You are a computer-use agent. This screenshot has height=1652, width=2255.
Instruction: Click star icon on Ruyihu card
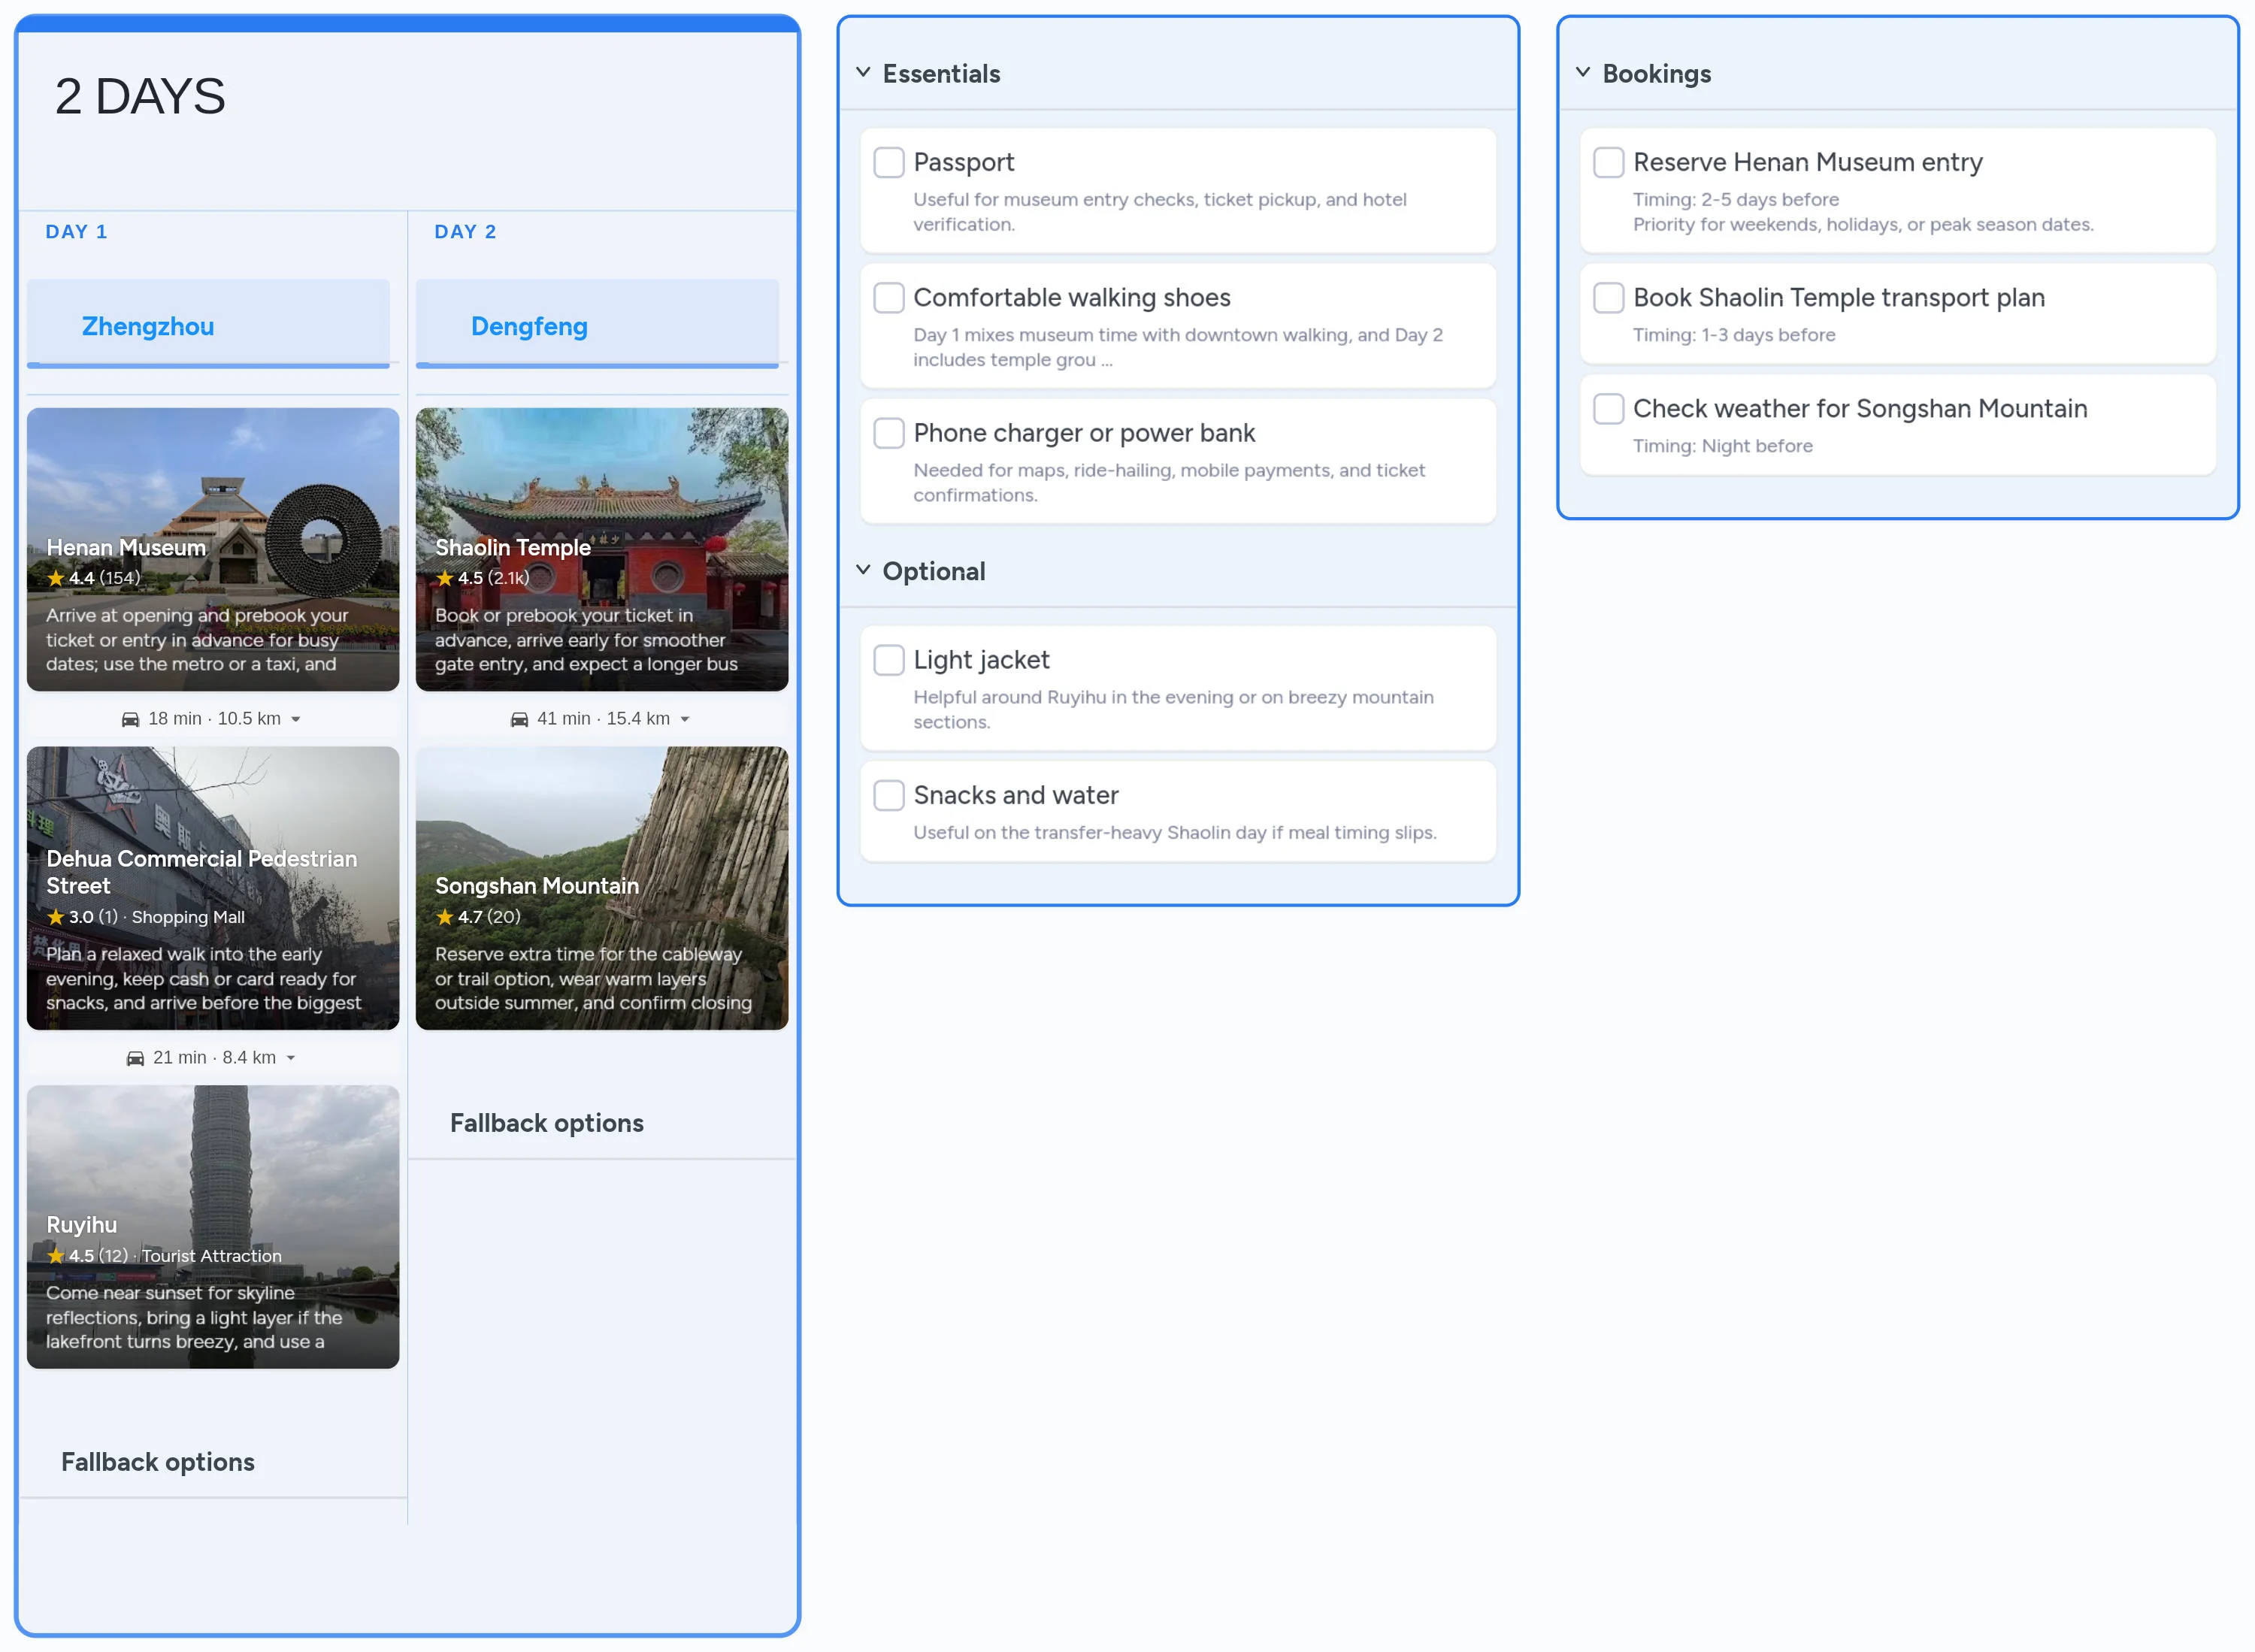[x=56, y=1256]
